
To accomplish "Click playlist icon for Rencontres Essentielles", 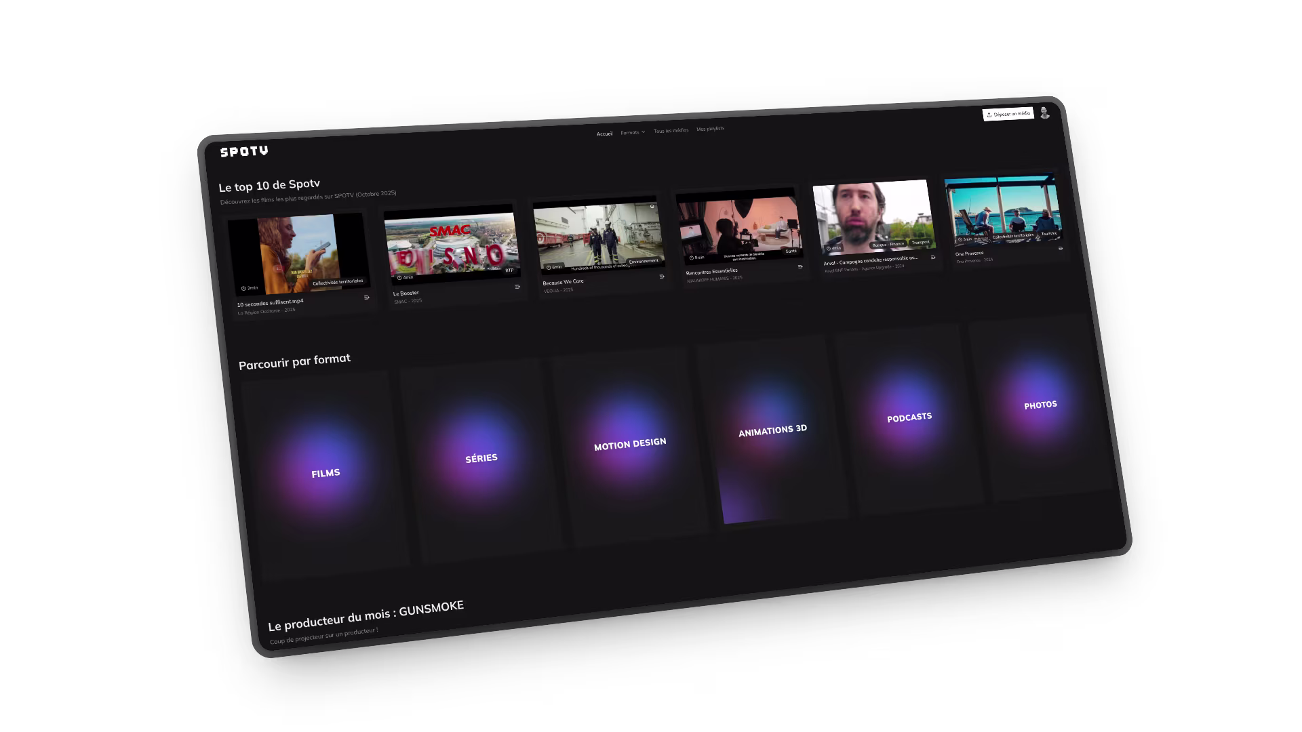I will pos(800,267).
